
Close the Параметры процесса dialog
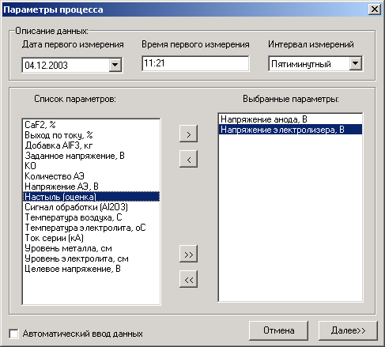(x=375, y=9)
